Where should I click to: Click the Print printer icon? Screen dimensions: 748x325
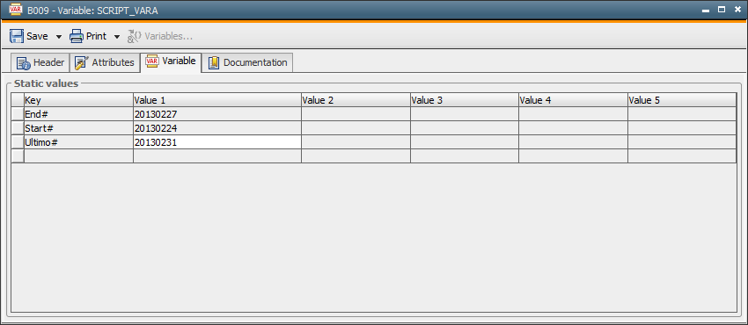[77, 37]
